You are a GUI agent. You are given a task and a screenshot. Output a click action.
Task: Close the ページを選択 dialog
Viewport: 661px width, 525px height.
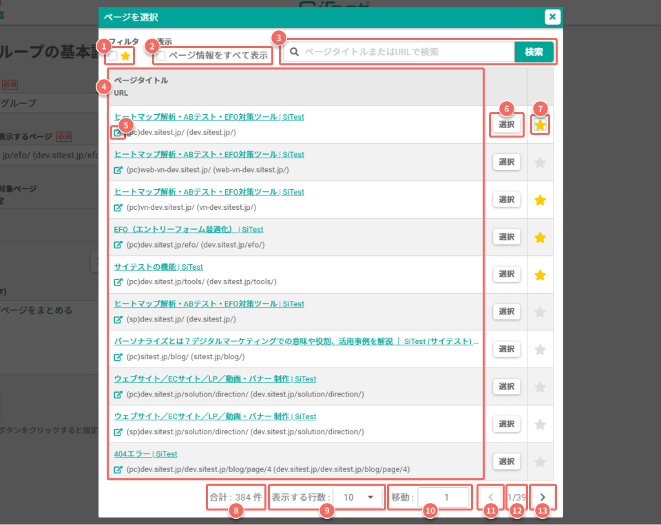pyautogui.click(x=552, y=17)
